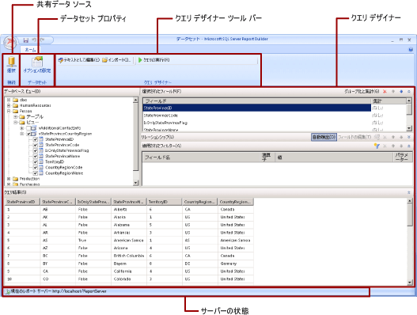Open the Report Builder round application button

pyautogui.click(x=10, y=42)
